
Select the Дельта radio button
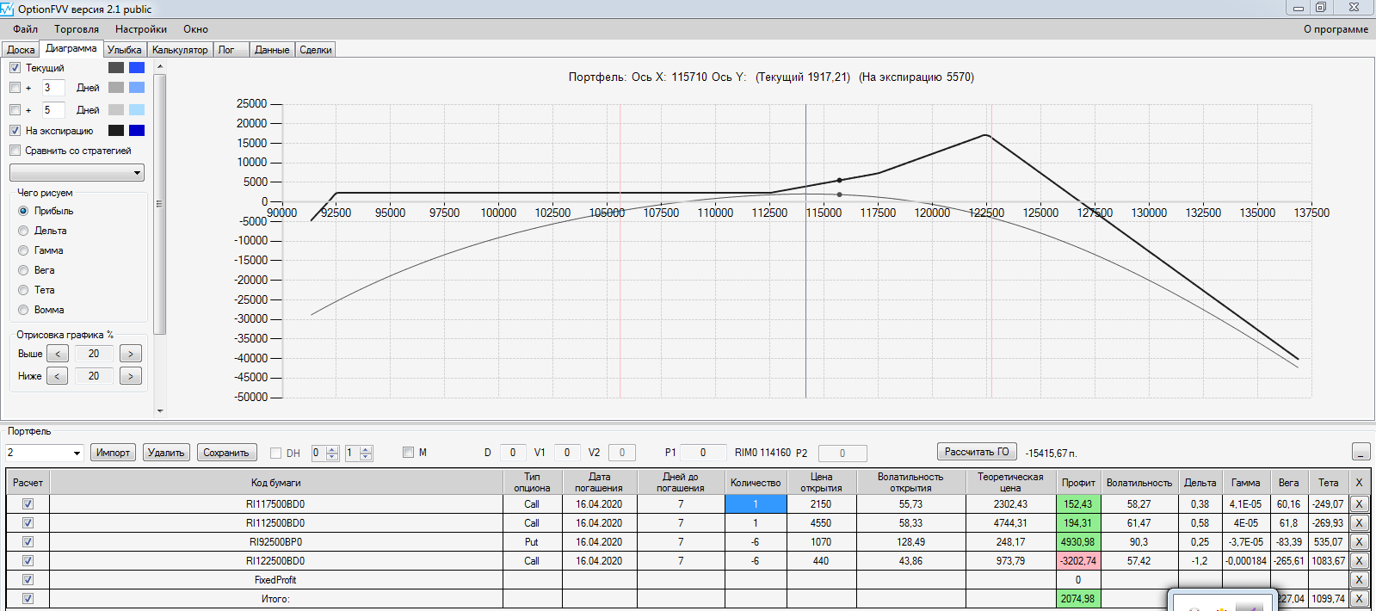pos(23,231)
